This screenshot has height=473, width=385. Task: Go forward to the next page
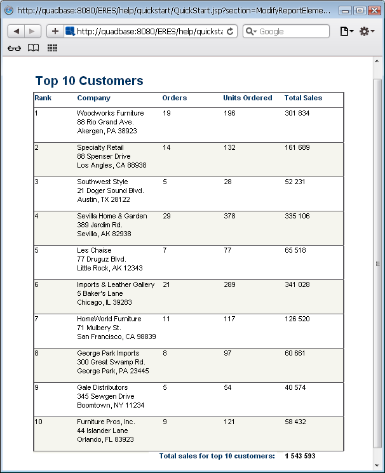point(32,31)
